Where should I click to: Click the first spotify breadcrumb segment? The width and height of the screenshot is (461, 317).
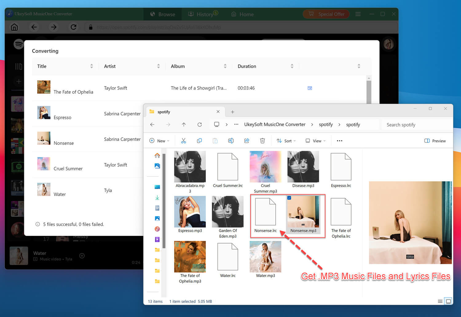[x=326, y=125]
